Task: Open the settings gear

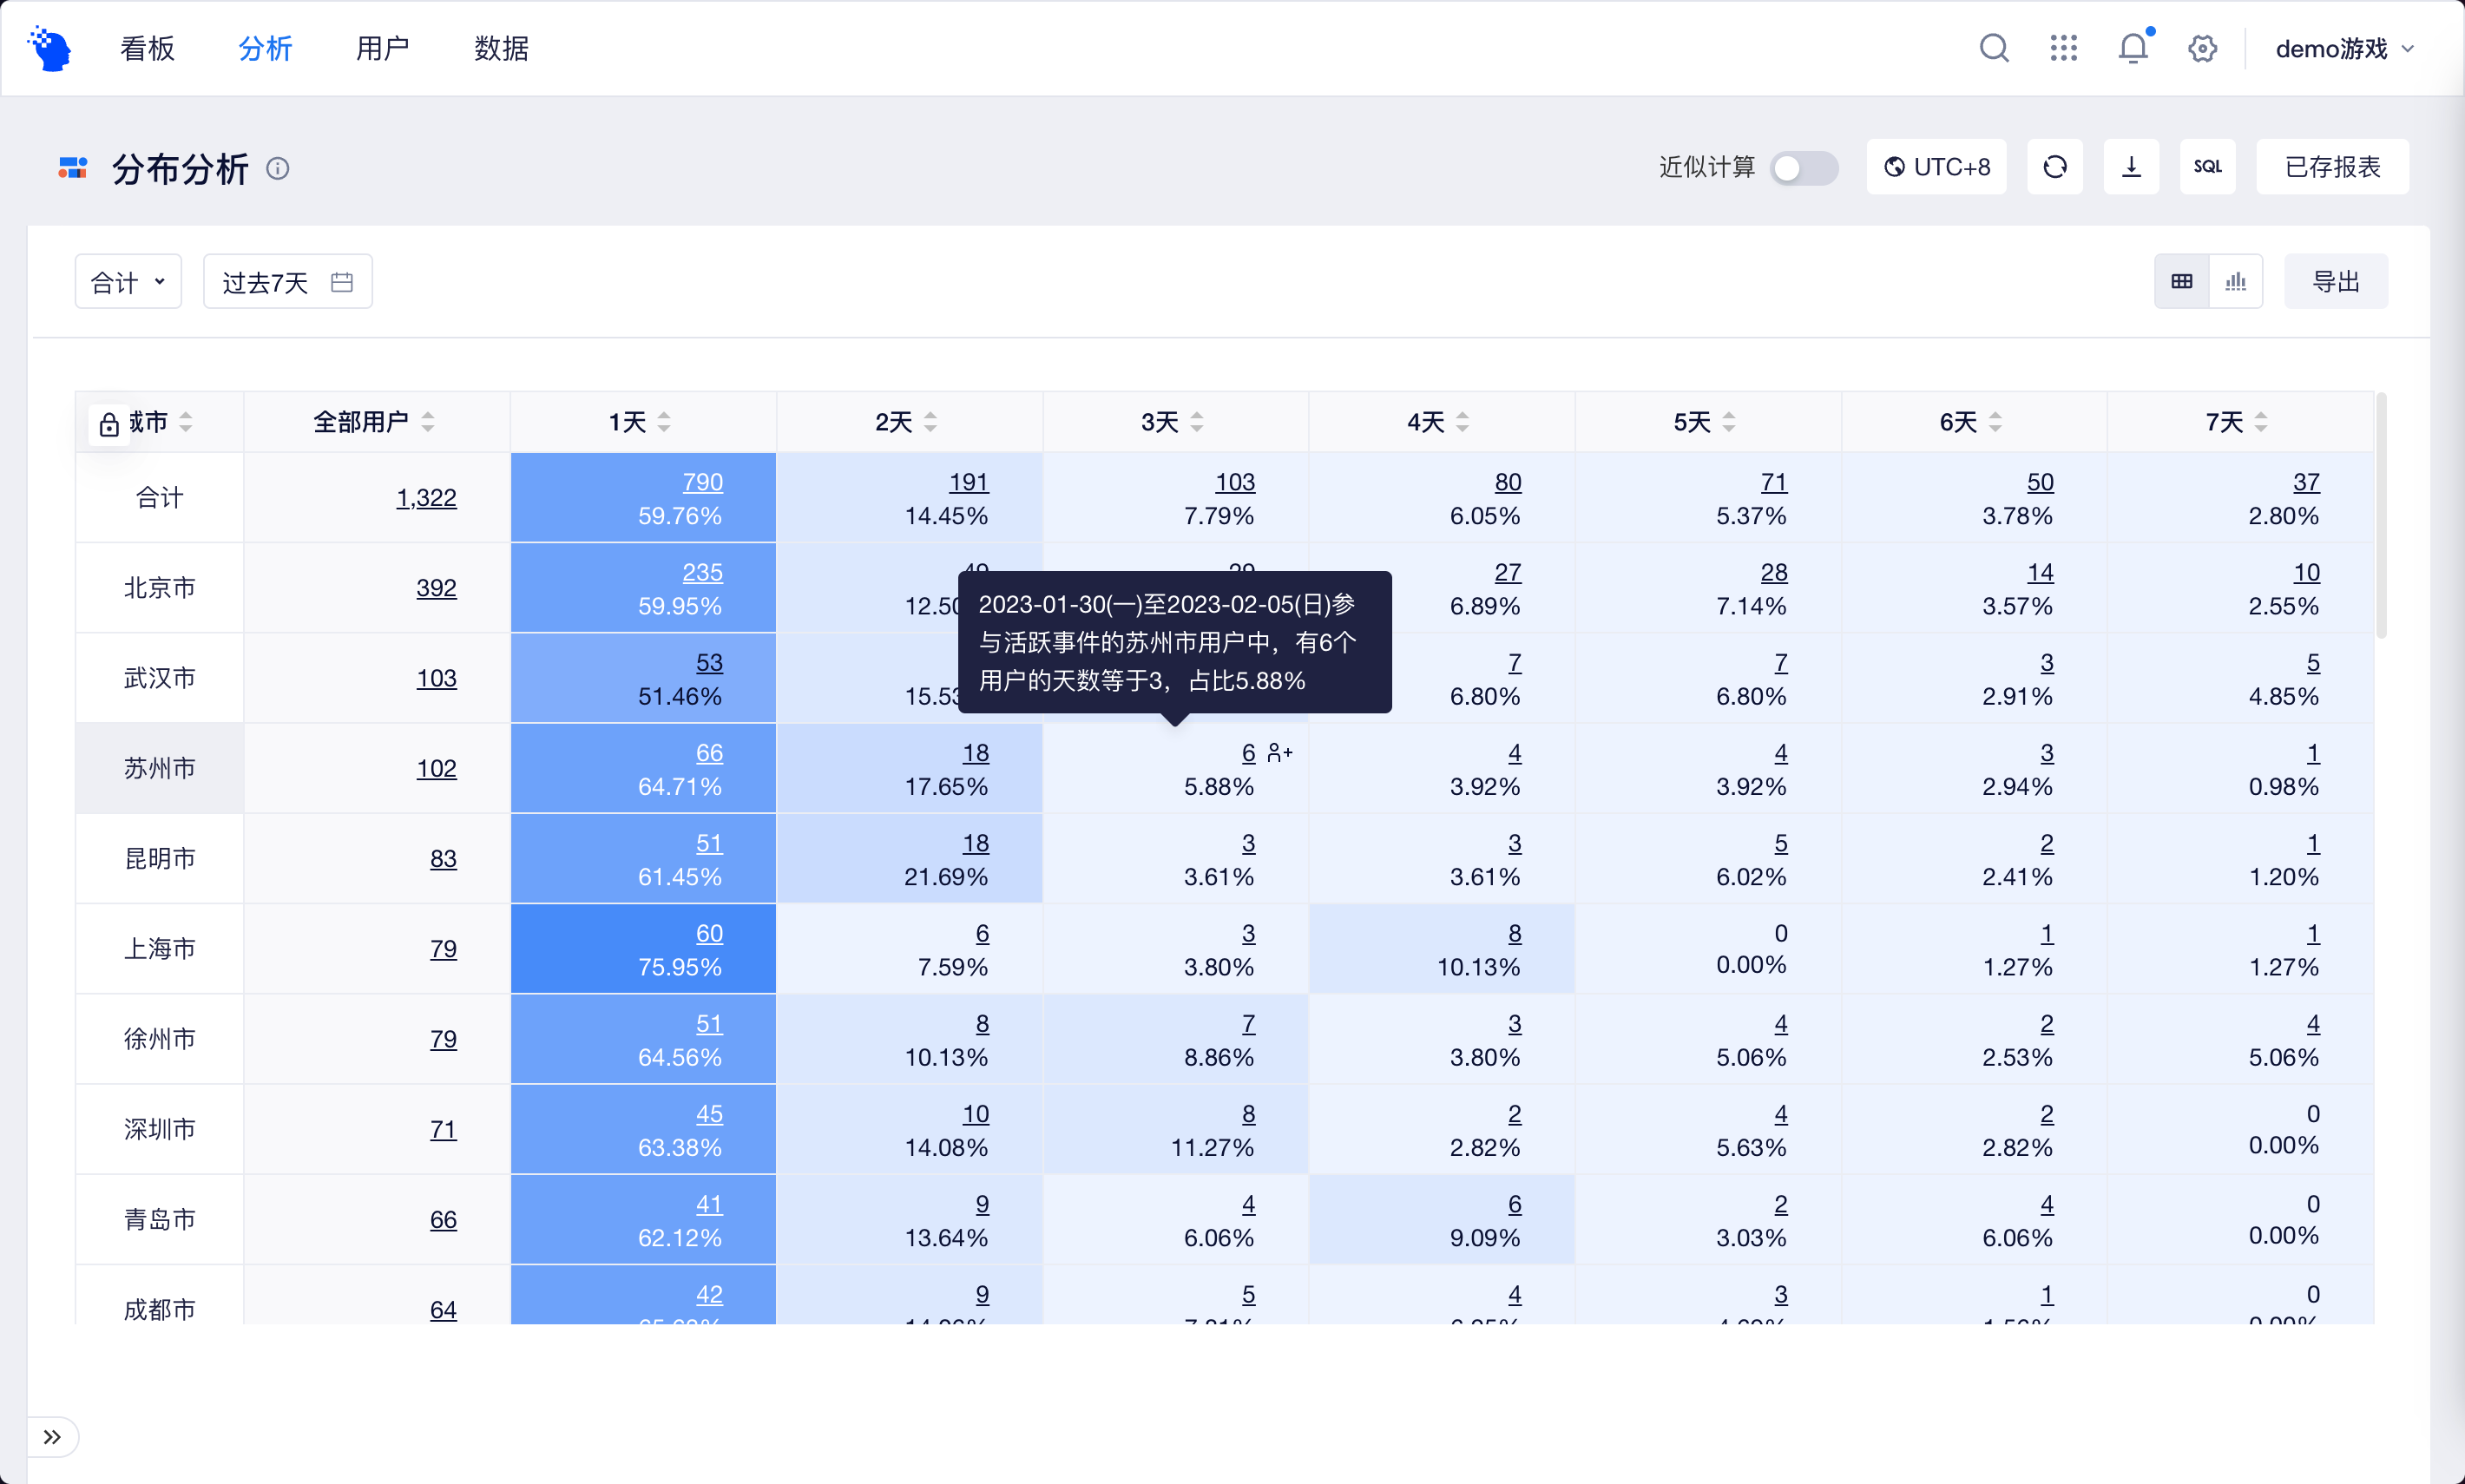Action: pyautogui.click(x=2202, y=47)
